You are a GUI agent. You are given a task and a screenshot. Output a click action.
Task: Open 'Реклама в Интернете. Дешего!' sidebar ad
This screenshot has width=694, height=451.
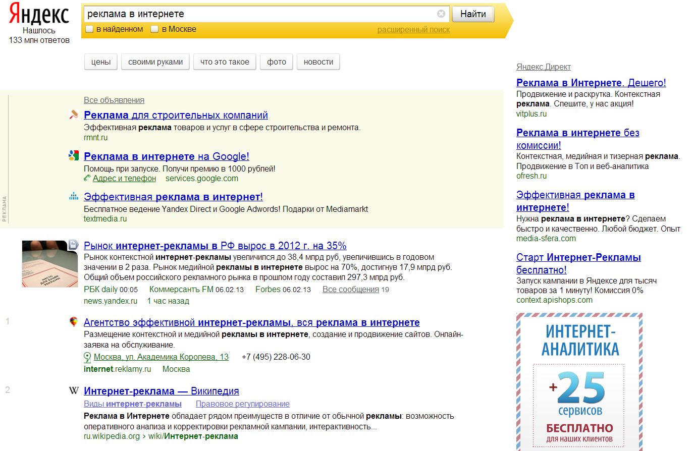pyautogui.click(x=591, y=83)
